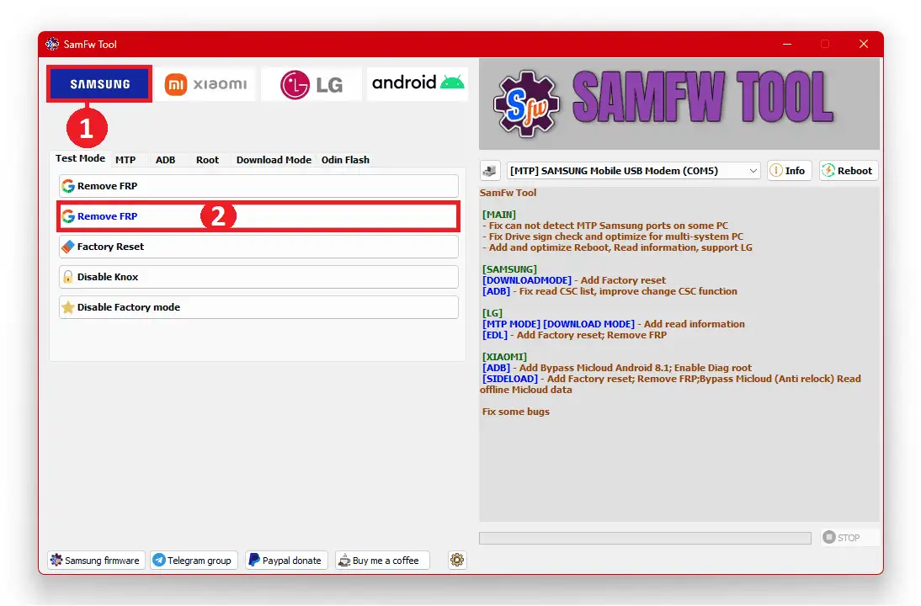Open the ADB tab

tap(166, 160)
